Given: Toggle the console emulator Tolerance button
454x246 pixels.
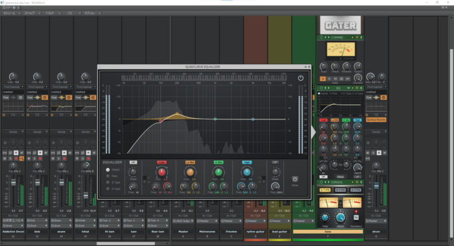Looking at the screenshot, I should click(x=356, y=217).
